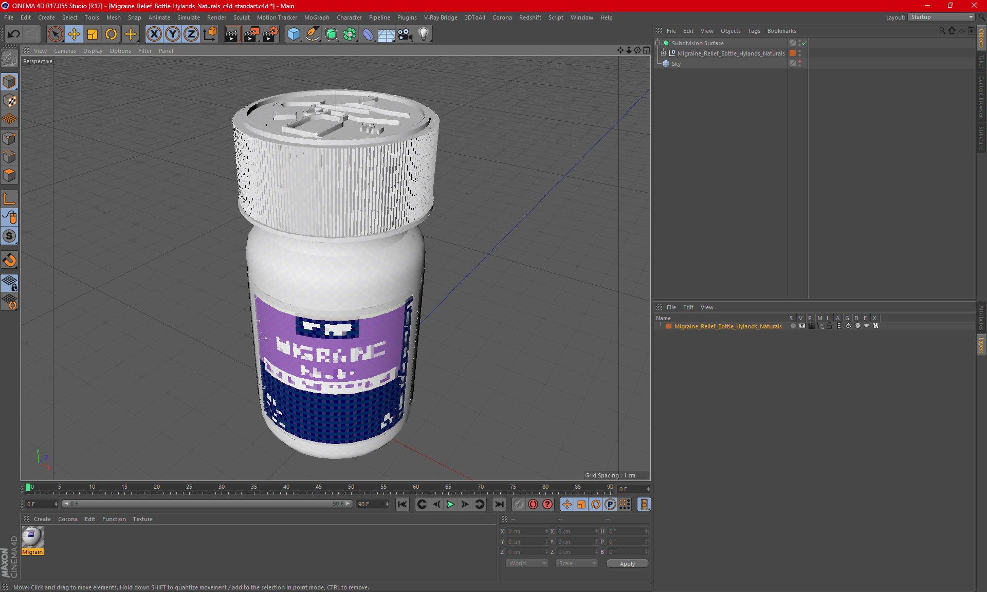This screenshot has height=592, width=987.
Task: Render to Picture Viewer
Action: point(251,34)
